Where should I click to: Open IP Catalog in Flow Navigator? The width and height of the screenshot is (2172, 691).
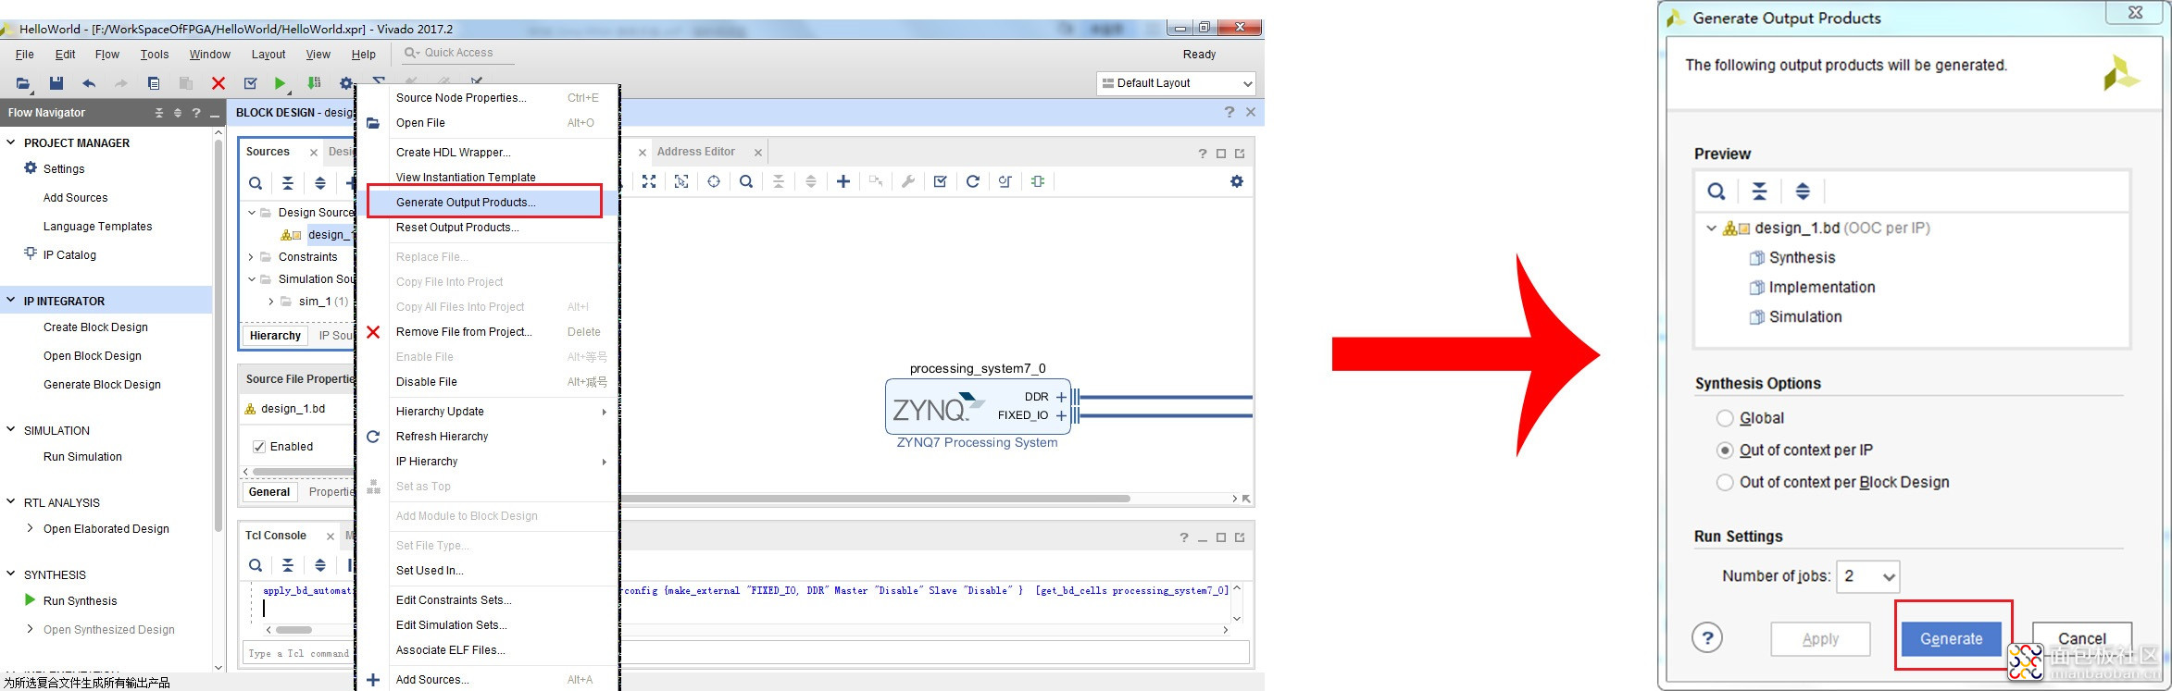pos(69,255)
